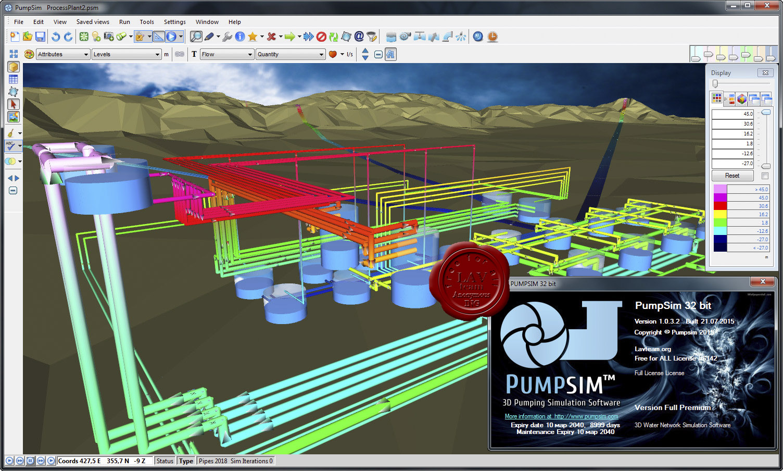783x471 pixels.
Task: Toggle the T text display button
Action: [194, 54]
